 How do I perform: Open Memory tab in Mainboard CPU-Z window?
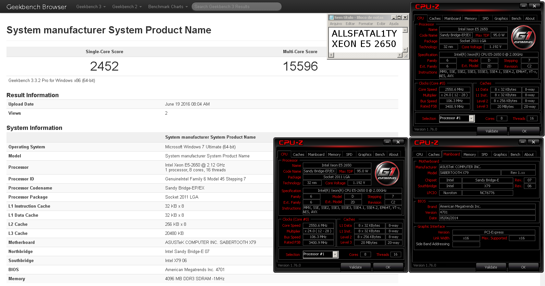click(469, 154)
